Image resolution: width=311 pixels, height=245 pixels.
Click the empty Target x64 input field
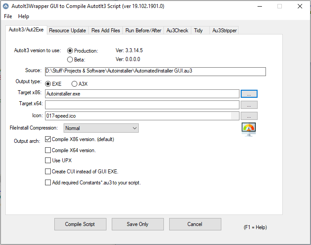tap(142, 105)
